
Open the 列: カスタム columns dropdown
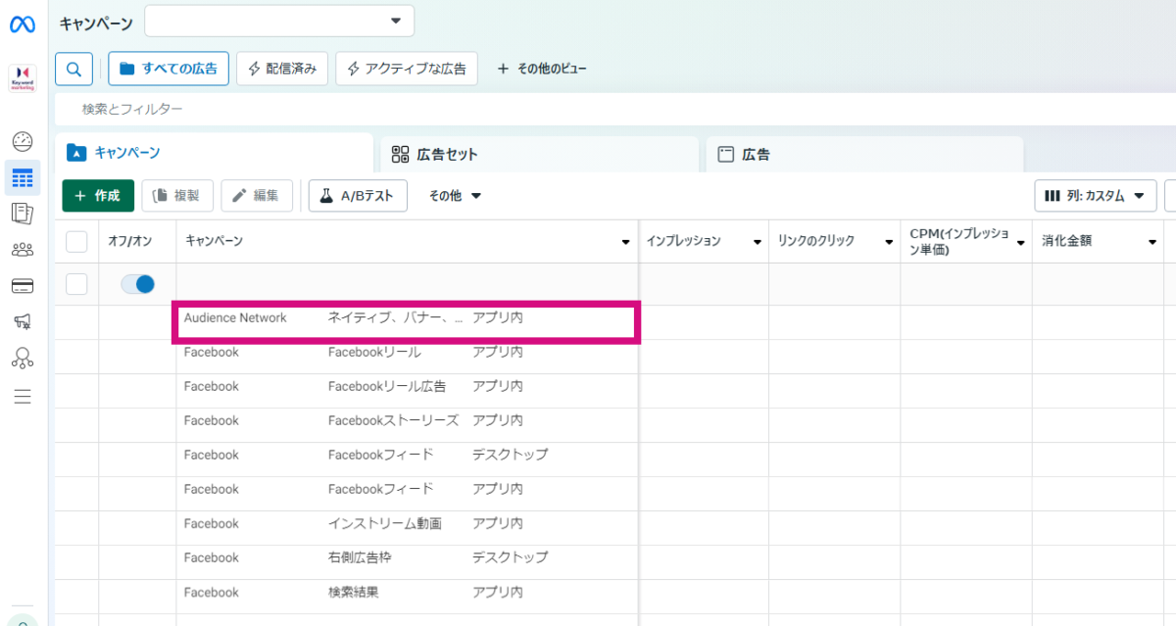pos(1096,196)
